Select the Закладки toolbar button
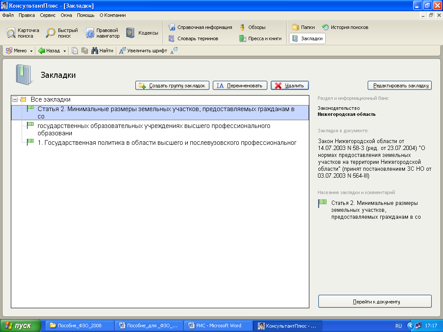The image size is (443, 332). click(x=308, y=38)
